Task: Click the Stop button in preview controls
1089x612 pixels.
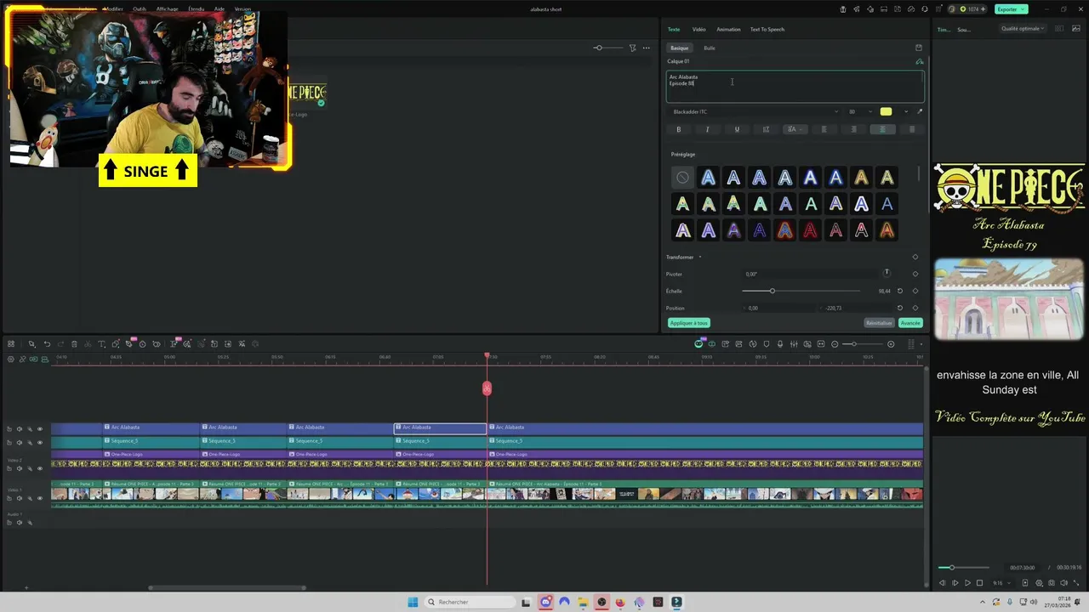Action: click(x=979, y=583)
